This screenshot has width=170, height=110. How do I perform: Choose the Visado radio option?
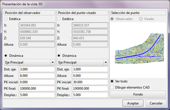pos(141,19)
